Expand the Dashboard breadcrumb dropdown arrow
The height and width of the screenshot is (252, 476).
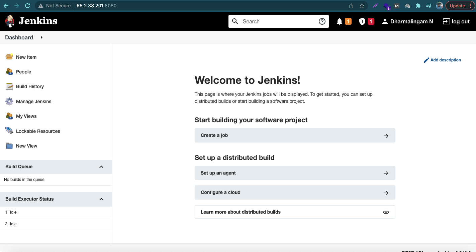pyautogui.click(x=42, y=37)
